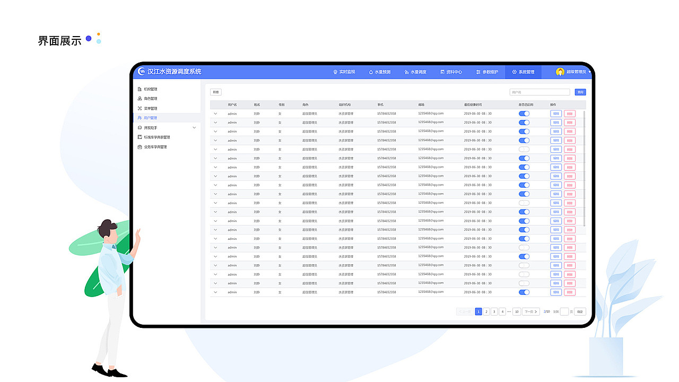Focus the page number jump input box
679x382 pixels.
tap(564, 311)
